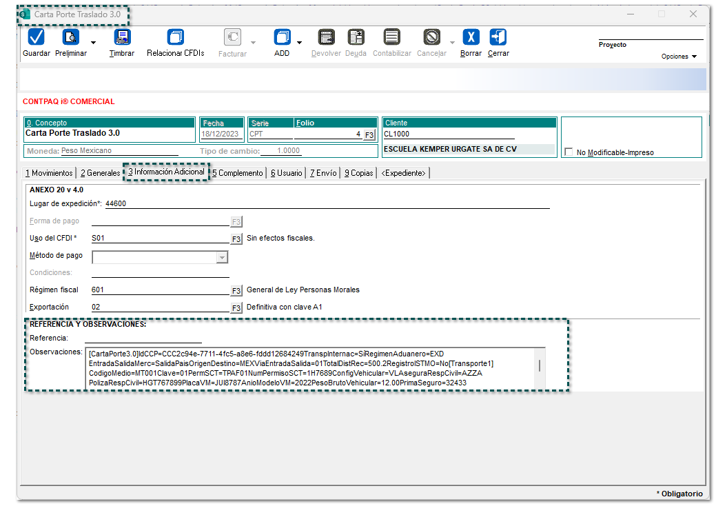Click the Guardar toolbar icon
Image resolution: width=716 pixels, height=506 pixels.
[x=36, y=38]
